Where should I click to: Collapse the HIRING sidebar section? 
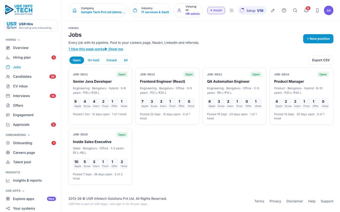pos(13,40)
